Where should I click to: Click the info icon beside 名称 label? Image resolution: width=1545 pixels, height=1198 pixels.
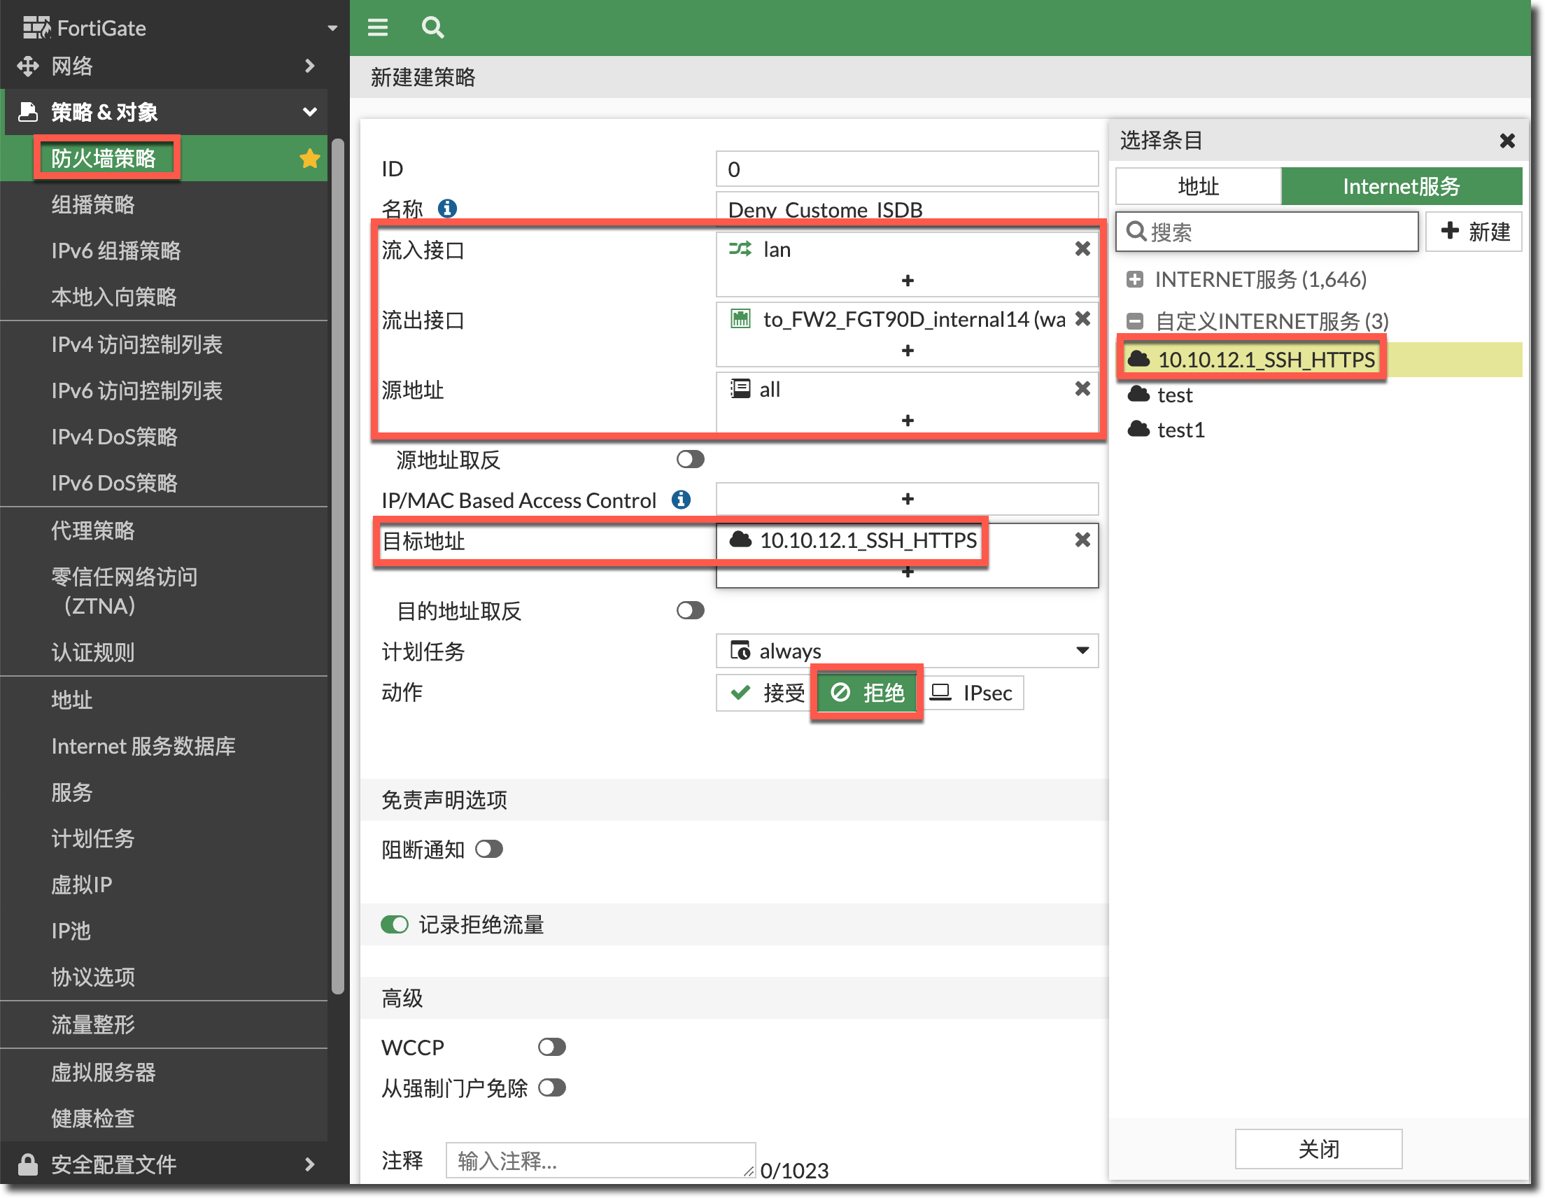447,209
